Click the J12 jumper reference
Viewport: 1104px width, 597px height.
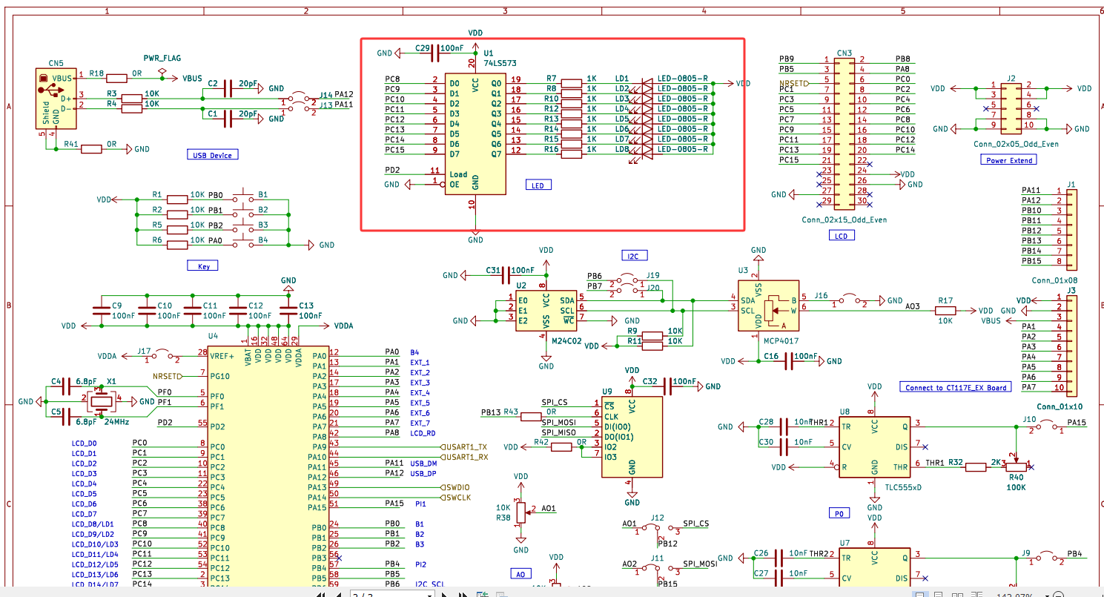click(657, 518)
